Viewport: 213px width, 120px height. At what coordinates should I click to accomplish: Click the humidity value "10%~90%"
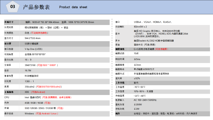[139, 91]
